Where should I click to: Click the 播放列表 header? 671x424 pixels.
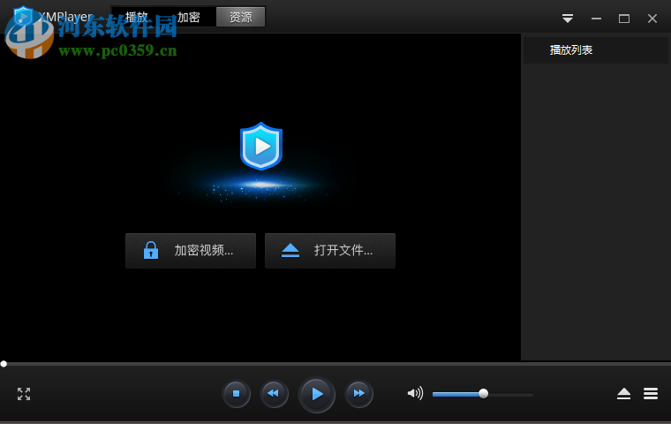595,50
